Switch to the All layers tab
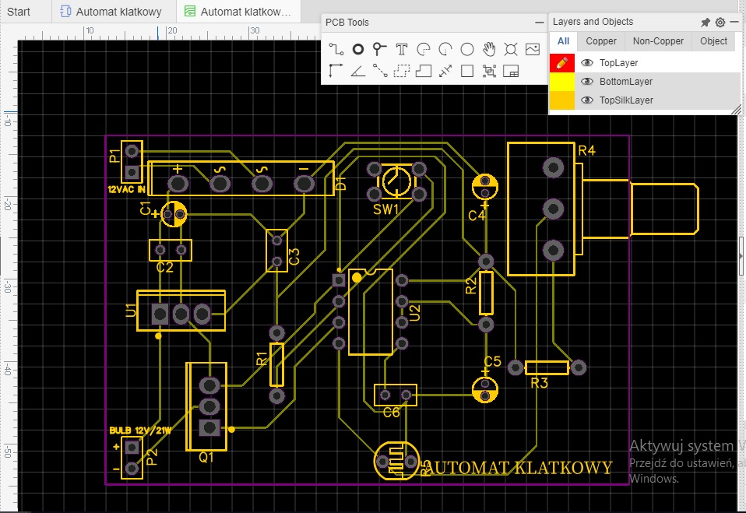 [563, 41]
